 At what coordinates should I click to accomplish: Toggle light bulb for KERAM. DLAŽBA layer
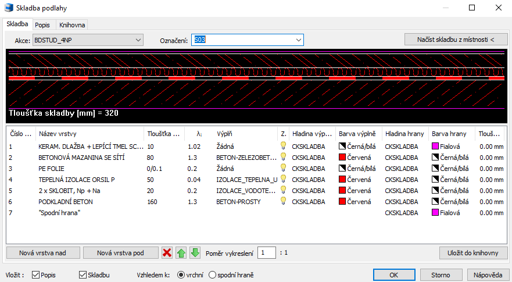pos(284,147)
